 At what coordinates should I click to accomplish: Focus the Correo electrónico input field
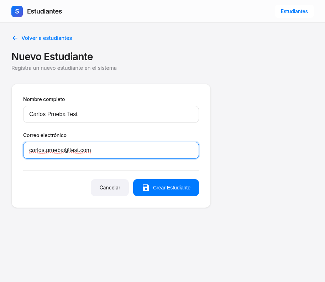pyautogui.click(x=142, y=150)
